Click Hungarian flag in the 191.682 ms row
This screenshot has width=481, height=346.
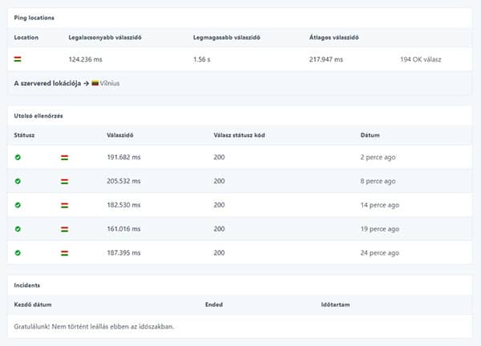[64, 158]
